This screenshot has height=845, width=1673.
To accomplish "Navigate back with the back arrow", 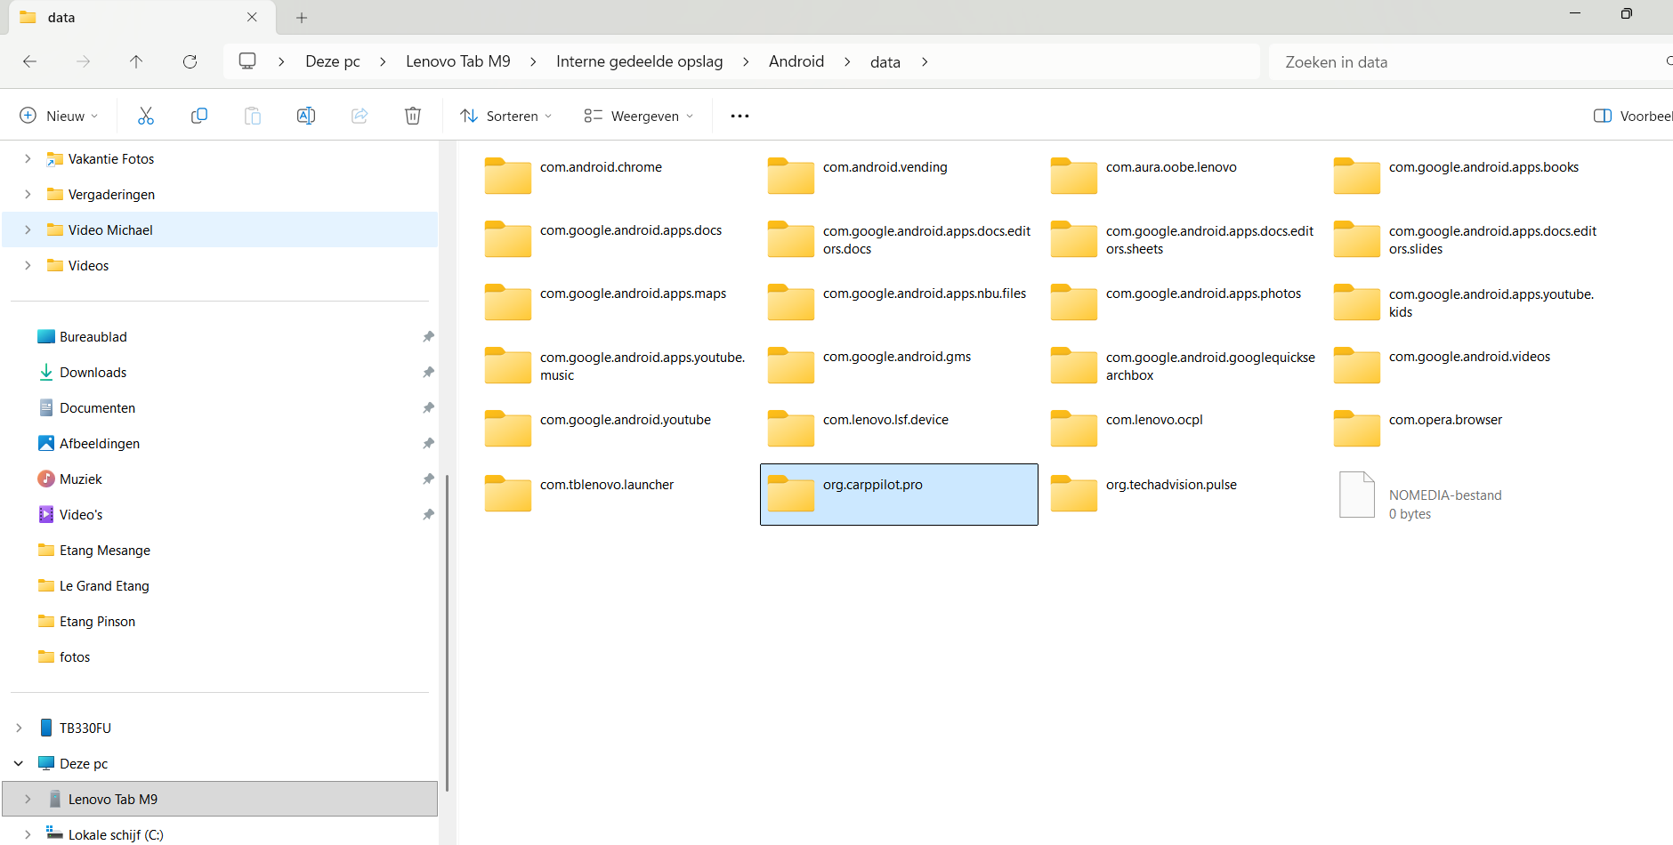I will click(29, 61).
